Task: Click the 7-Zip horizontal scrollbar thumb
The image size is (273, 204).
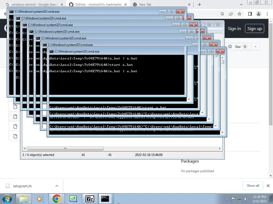Action: click(x=65, y=148)
